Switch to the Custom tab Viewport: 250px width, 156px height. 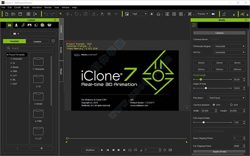37,41
